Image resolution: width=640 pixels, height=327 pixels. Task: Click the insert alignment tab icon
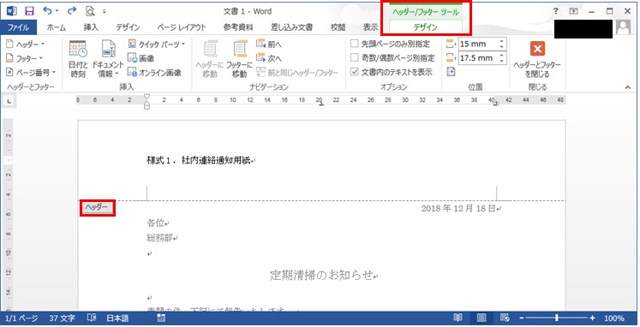pos(451,72)
